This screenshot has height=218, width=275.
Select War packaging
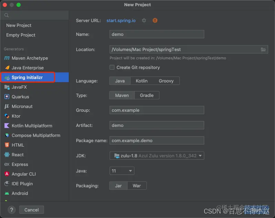pyautogui.click(x=137, y=186)
